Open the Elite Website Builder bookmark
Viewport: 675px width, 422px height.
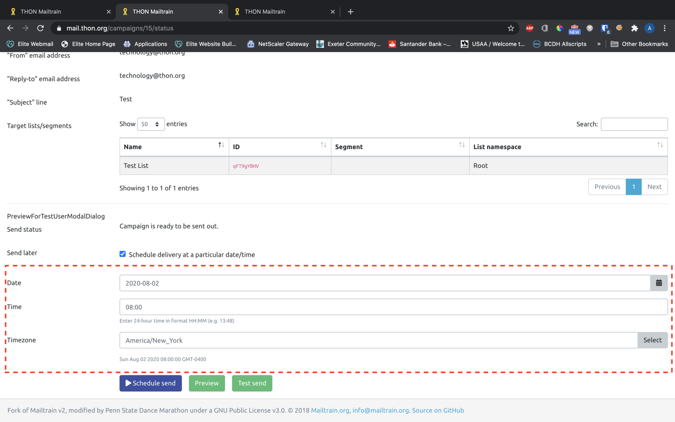[205, 44]
